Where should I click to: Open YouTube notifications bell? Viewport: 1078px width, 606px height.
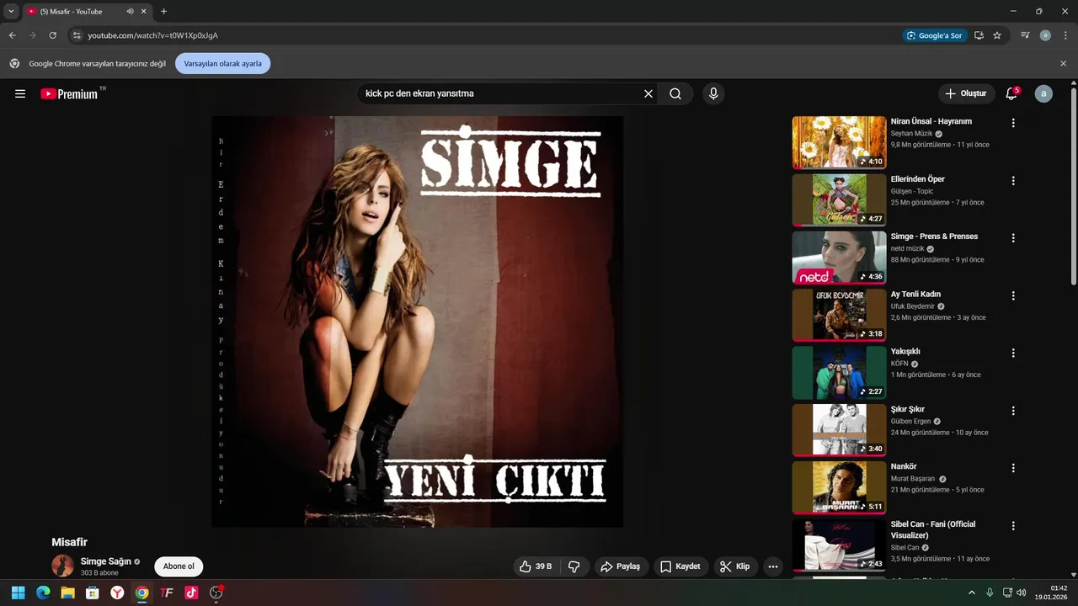pyautogui.click(x=1011, y=93)
